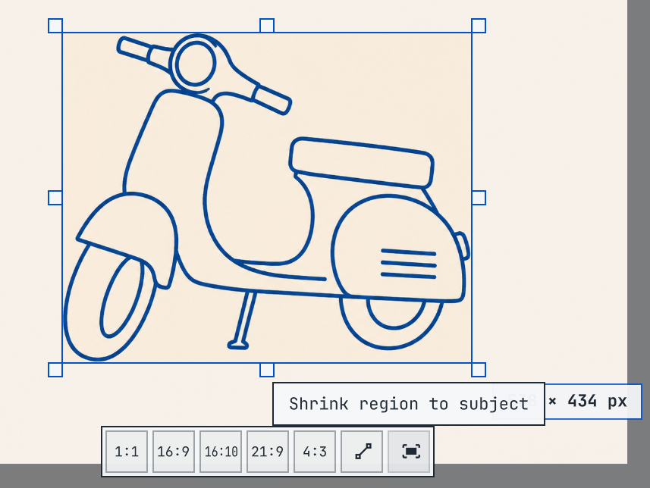The height and width of the screenshot is (488, 650).
Task: Click the bottom-right selection corner handle
Action: [479, 370]
